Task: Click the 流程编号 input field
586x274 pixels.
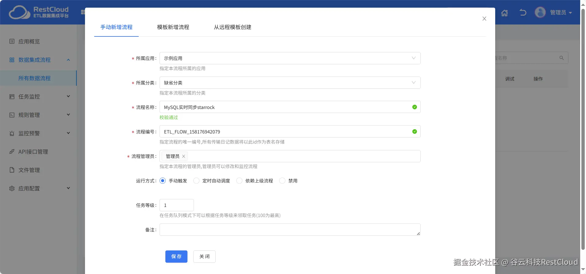Action: (x=290, y=131)
